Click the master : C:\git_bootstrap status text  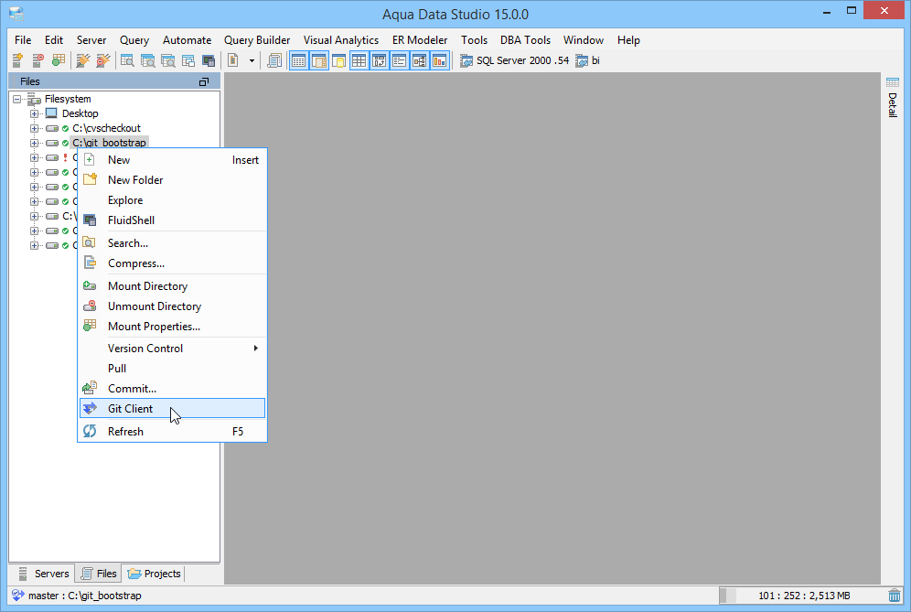tap(85, 596)
